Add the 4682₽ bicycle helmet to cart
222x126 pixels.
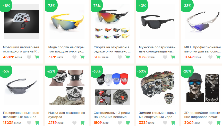37,57
